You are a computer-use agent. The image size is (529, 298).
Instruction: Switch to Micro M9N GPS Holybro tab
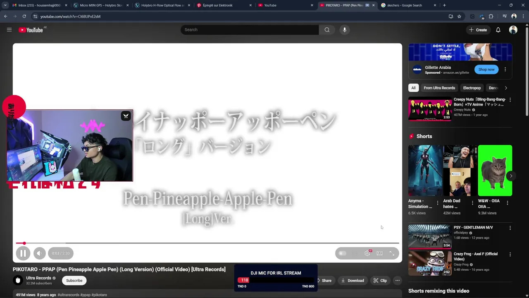tap(101, 5)
